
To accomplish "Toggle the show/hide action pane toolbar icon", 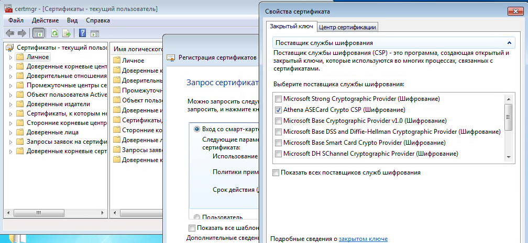I will click(95, 33).
